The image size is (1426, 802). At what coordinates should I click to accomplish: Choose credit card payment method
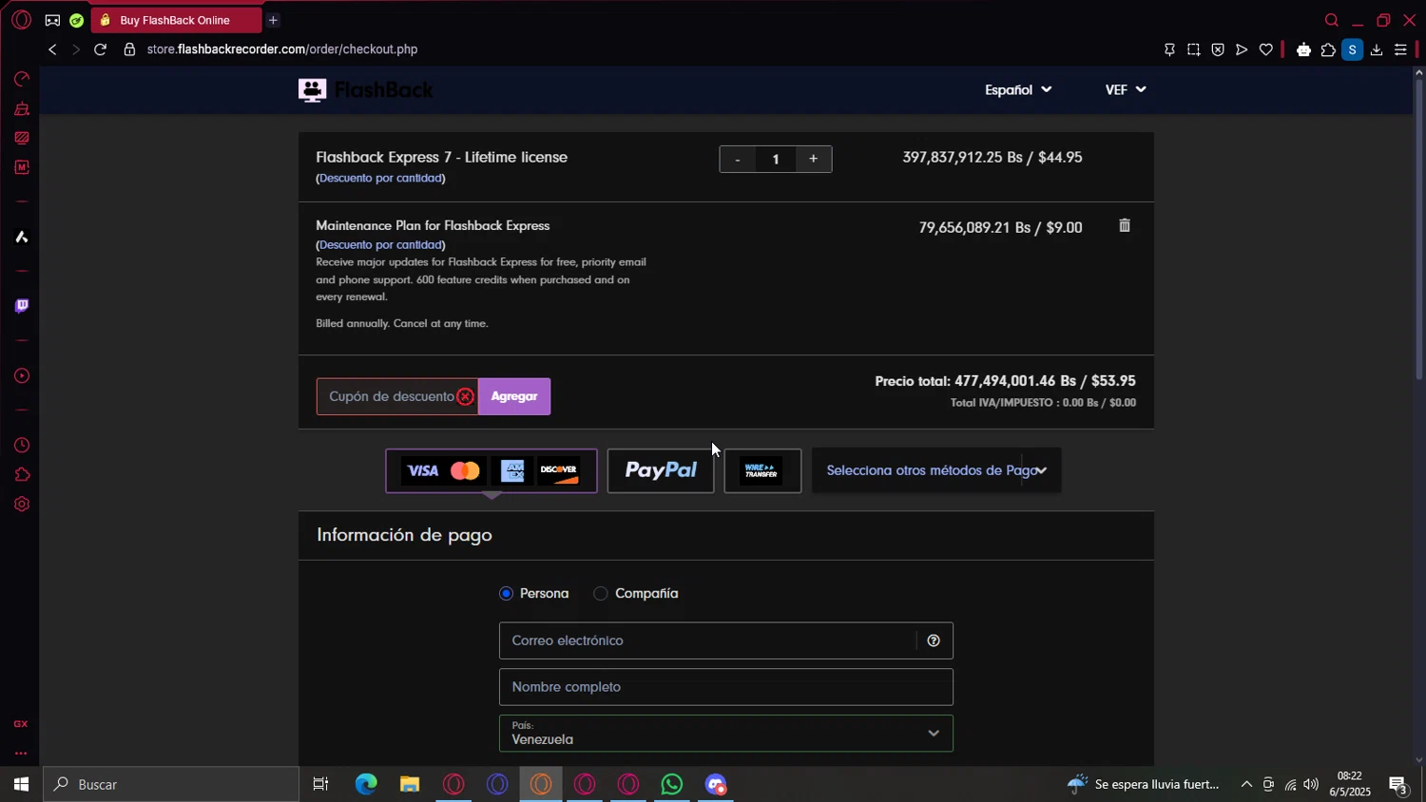[491, 470]
